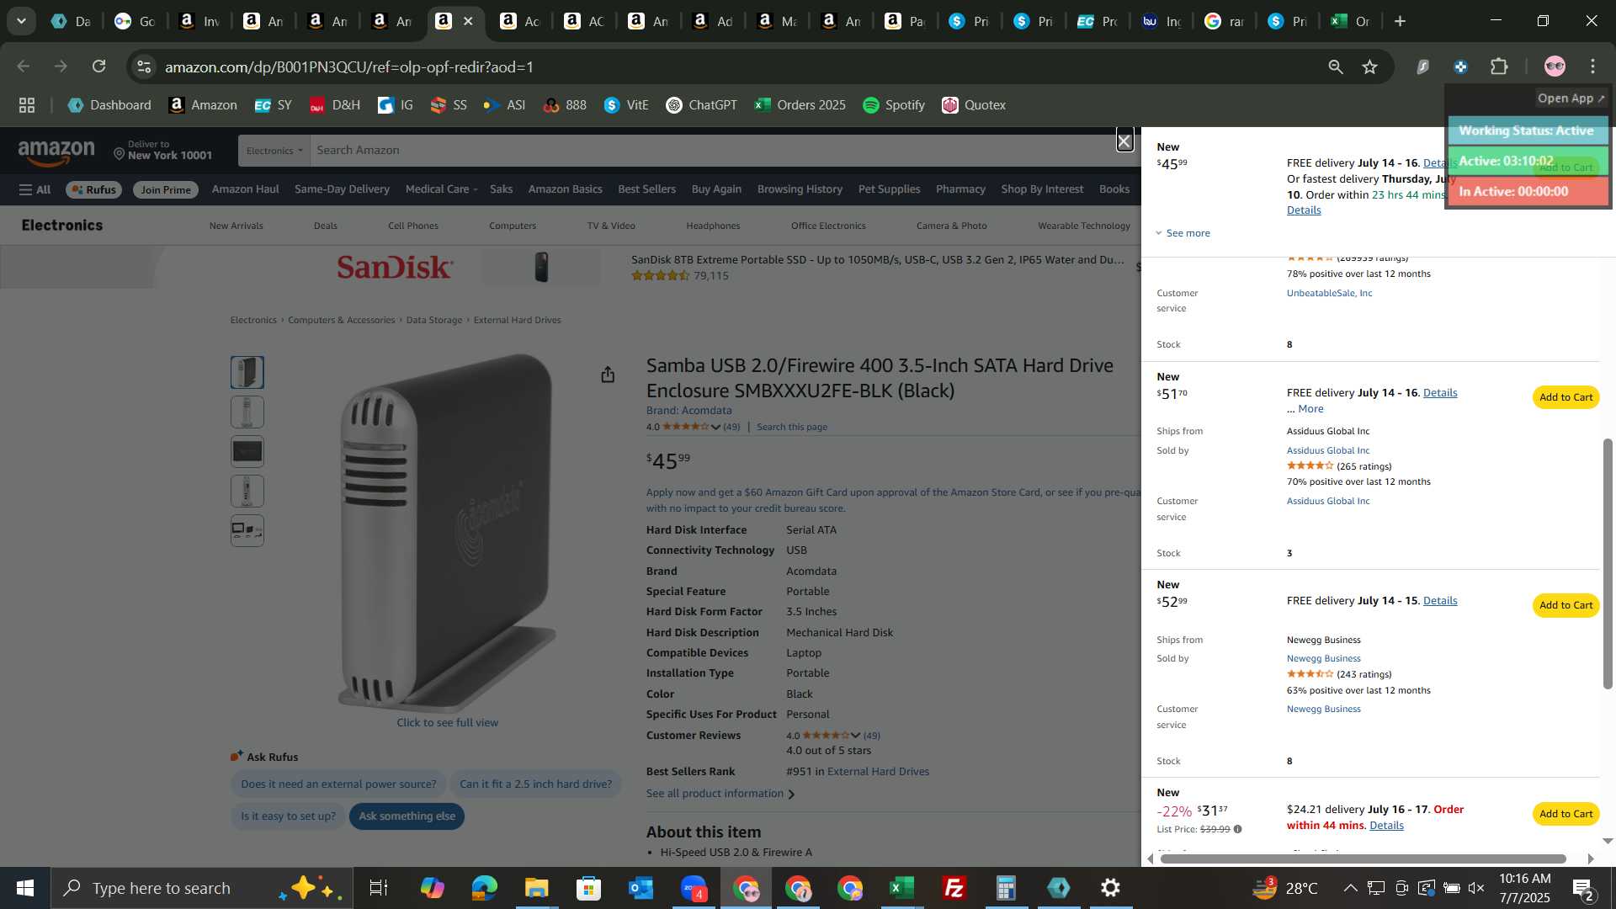Viewport: 1616px width, 909px height.
Task: Open the Newegg Business seller link
Action: pyautogui.click(x=1323, y=659)
